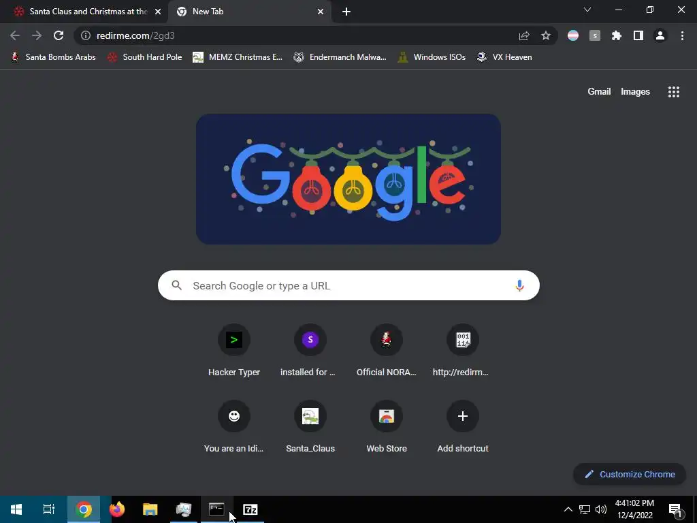Open Santa Bombs Arabs bookmark
Viewport: 697px width, 523px height.
[x=53, y=57]
